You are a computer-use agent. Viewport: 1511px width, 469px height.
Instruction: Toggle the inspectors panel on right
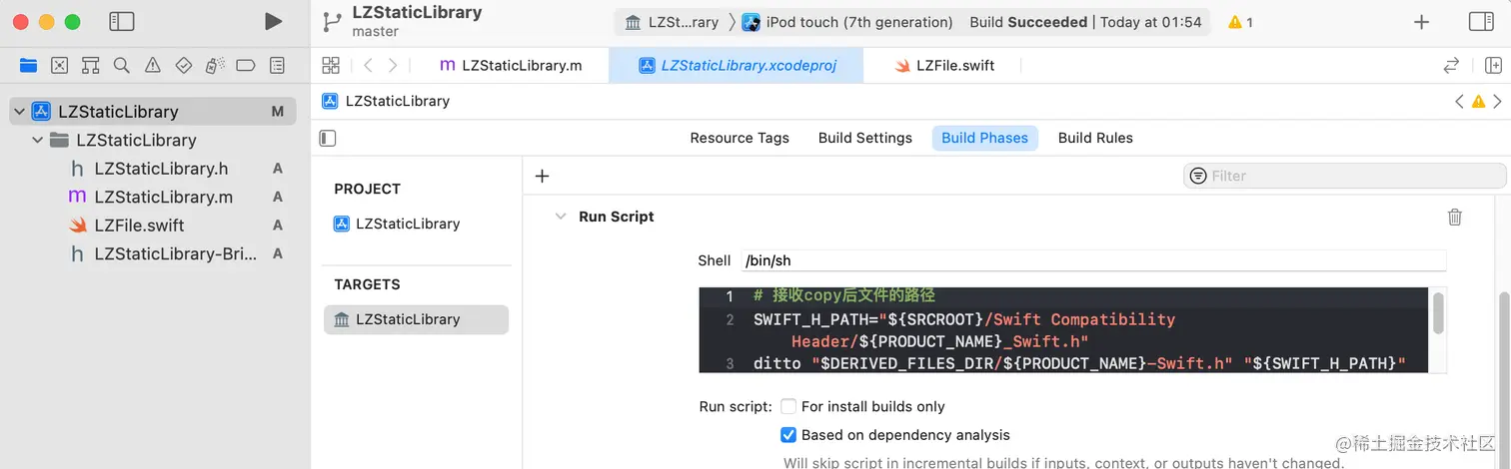[1481, 22]
